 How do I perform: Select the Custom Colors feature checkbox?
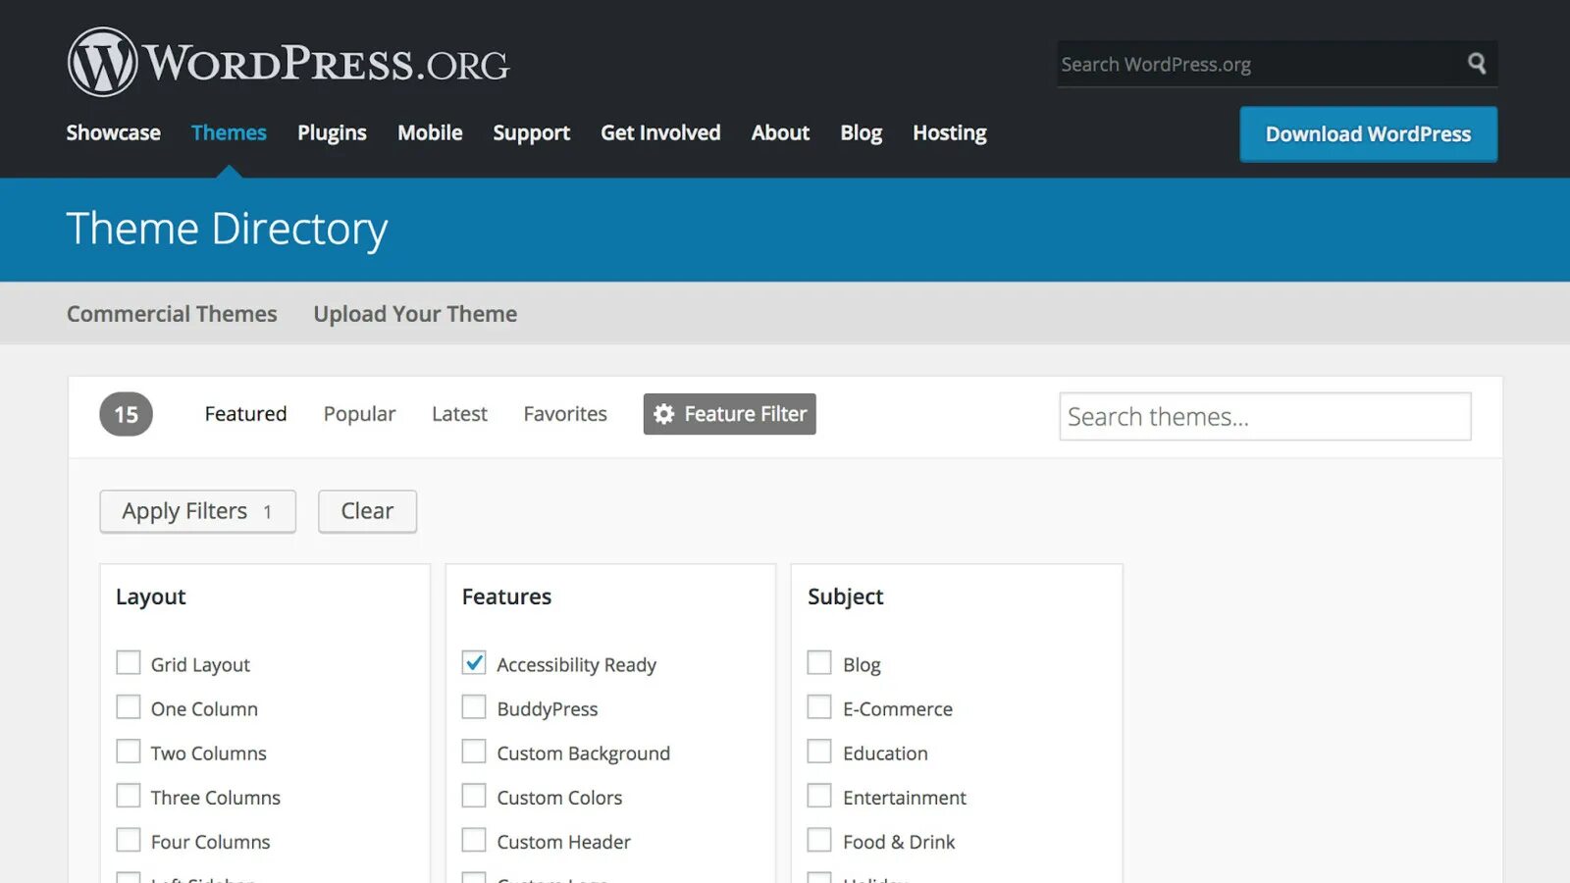pos(474,796)
